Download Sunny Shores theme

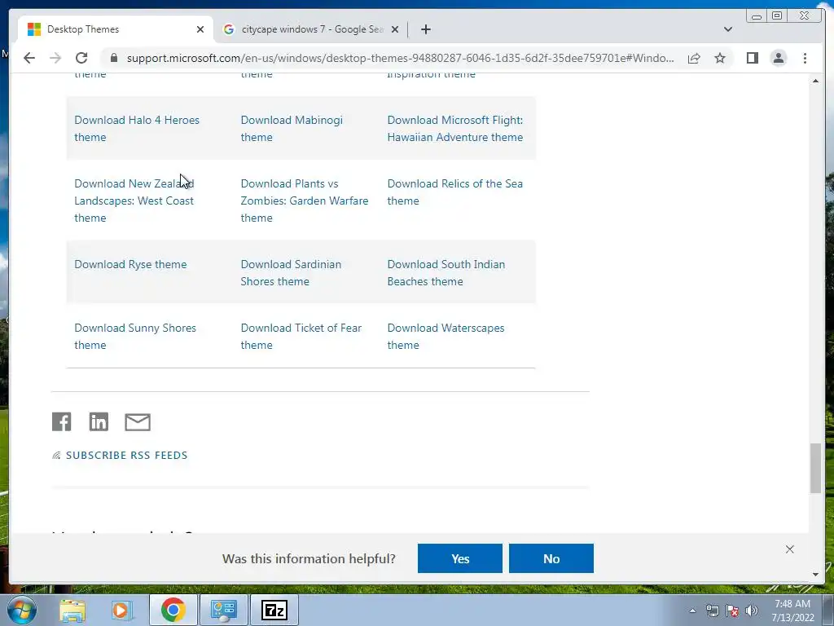pos(135,337)
